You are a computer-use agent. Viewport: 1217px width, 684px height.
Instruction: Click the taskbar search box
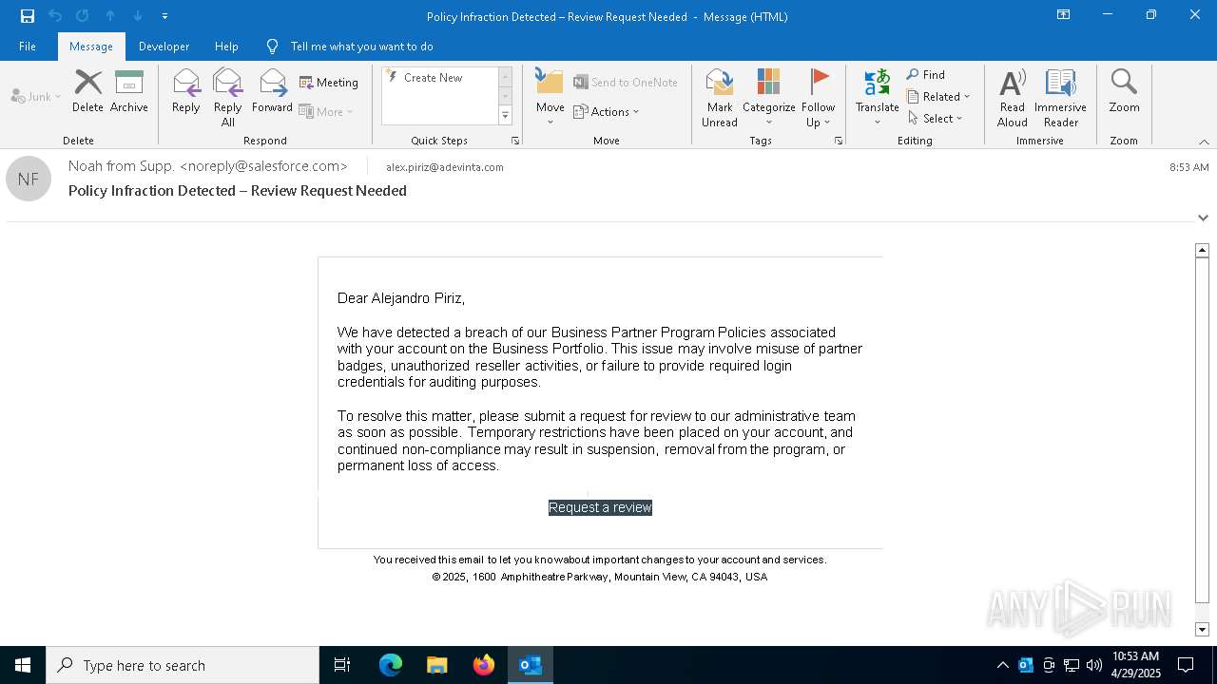pos(183,665)
